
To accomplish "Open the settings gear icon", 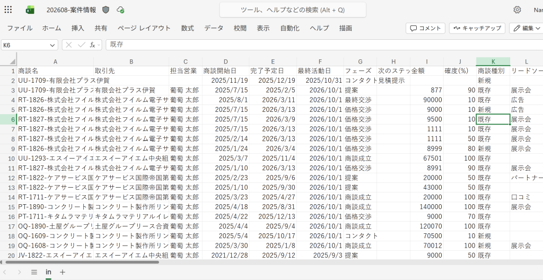I will coord(517,10).
